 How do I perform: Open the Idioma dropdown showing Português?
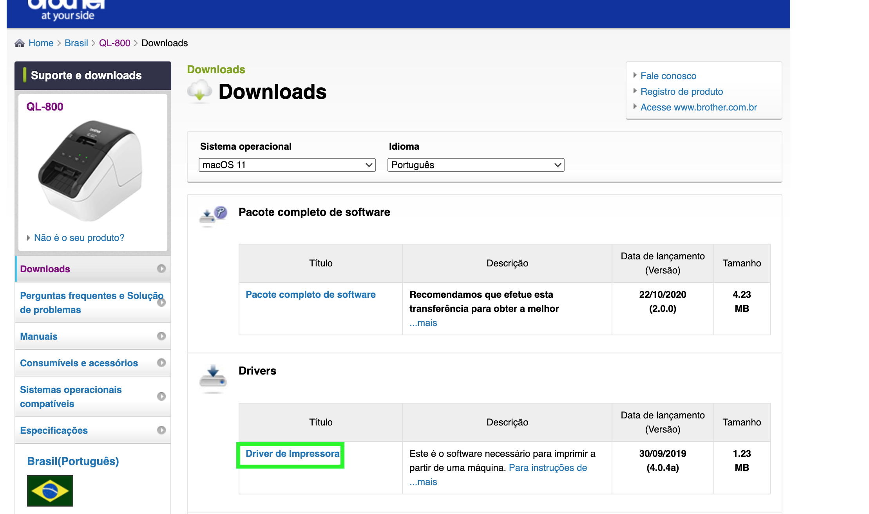point(476,165)
